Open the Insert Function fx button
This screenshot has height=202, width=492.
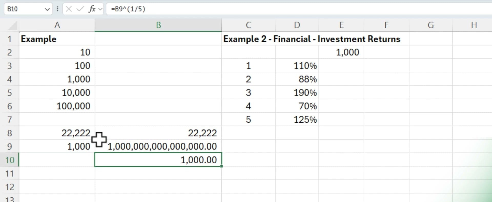(x=92, y=9)
